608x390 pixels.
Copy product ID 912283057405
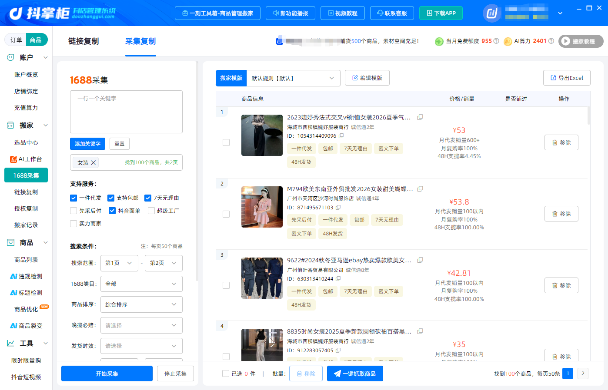(338, 350)
